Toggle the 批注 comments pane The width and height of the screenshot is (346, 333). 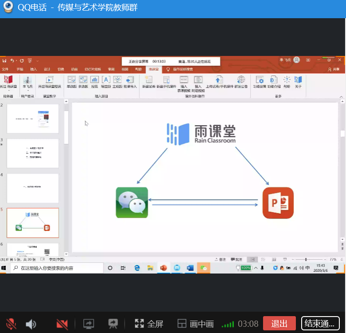click(x=236, y=259)
